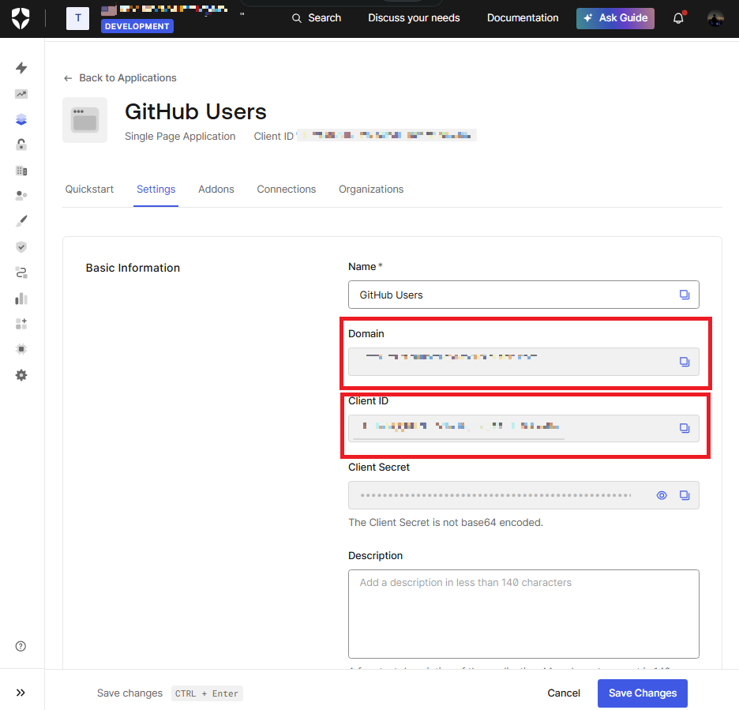Open the help question mark icon

21,646
